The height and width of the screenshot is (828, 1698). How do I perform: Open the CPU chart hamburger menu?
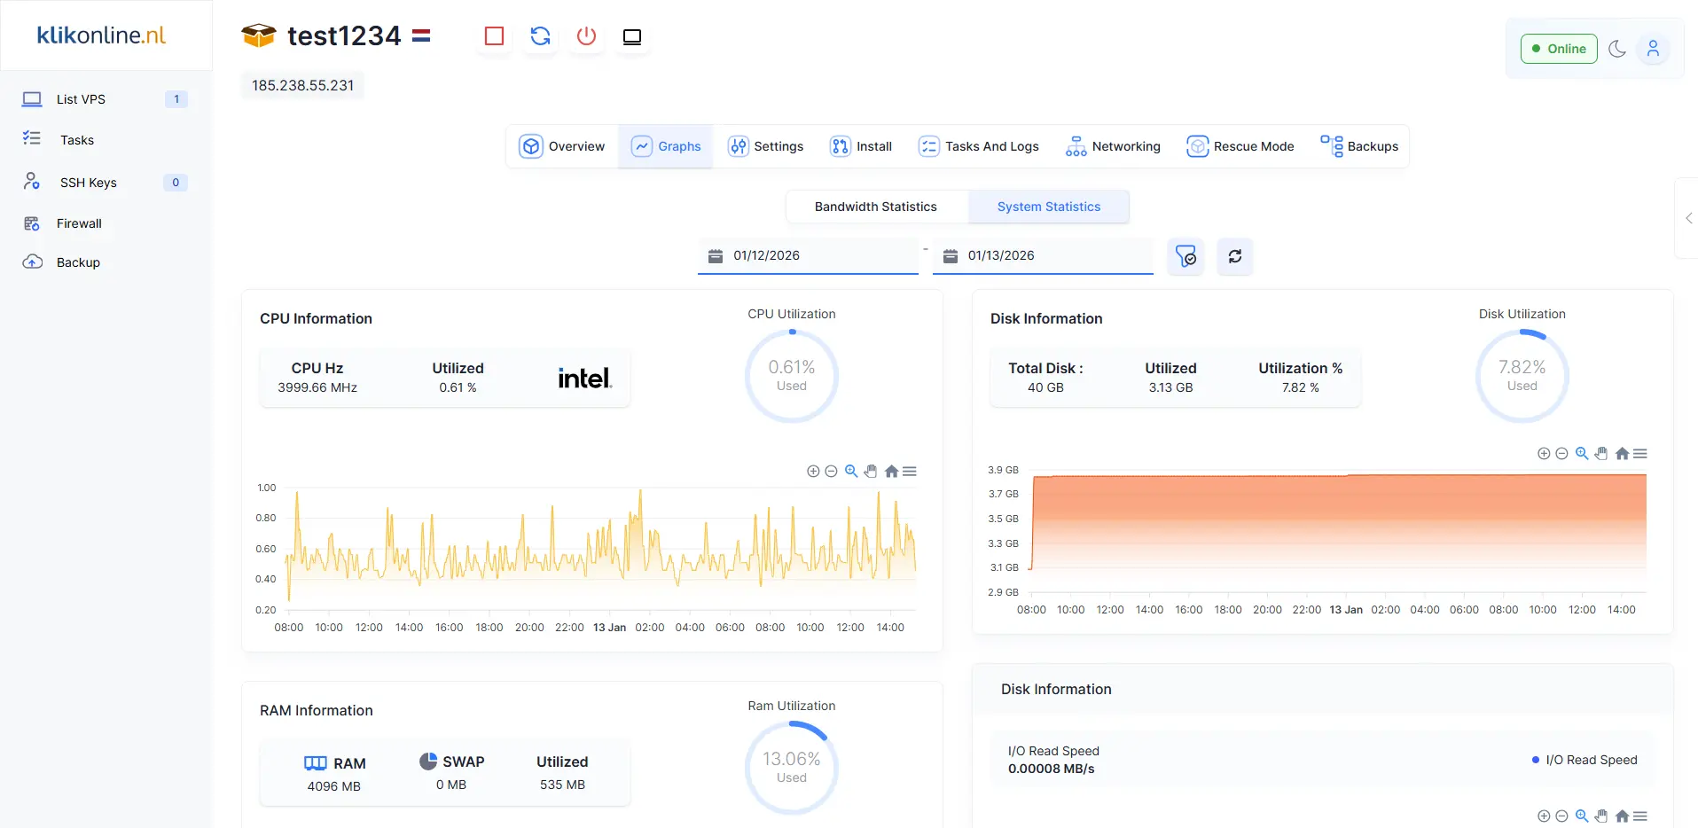click(910, 472)
